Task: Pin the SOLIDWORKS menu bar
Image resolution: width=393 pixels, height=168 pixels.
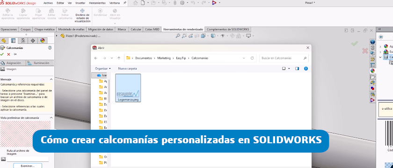Action: tap(125, 3)
